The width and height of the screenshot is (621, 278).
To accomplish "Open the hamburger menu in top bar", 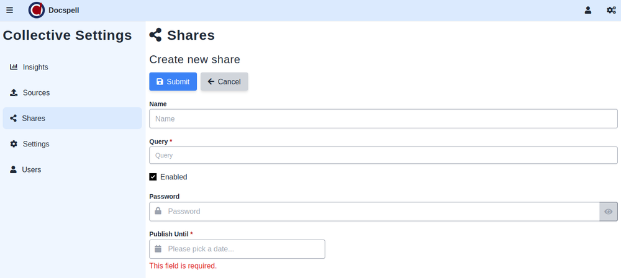I will 9,10.
